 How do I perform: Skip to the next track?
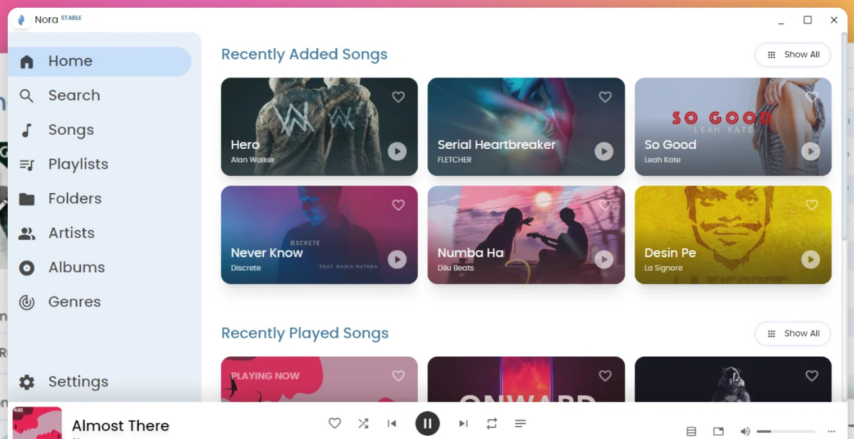[x=463, y=424]
